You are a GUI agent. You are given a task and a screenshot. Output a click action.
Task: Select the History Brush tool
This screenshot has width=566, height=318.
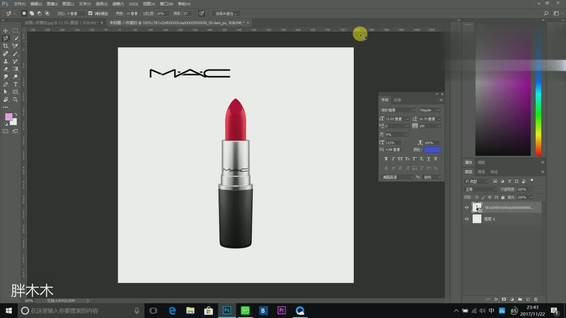15,61
